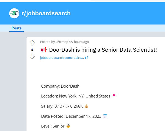
Task: Click the megaphone emoji in the post title
Action: pyautogui.click(x=44, y=50)
